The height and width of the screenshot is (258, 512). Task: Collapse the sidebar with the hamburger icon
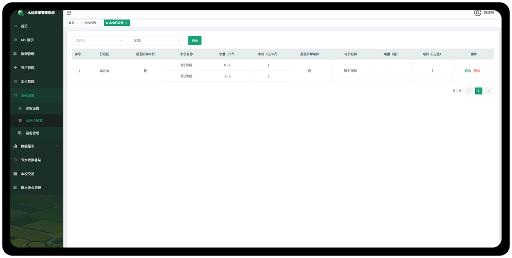tap(69, 13)
